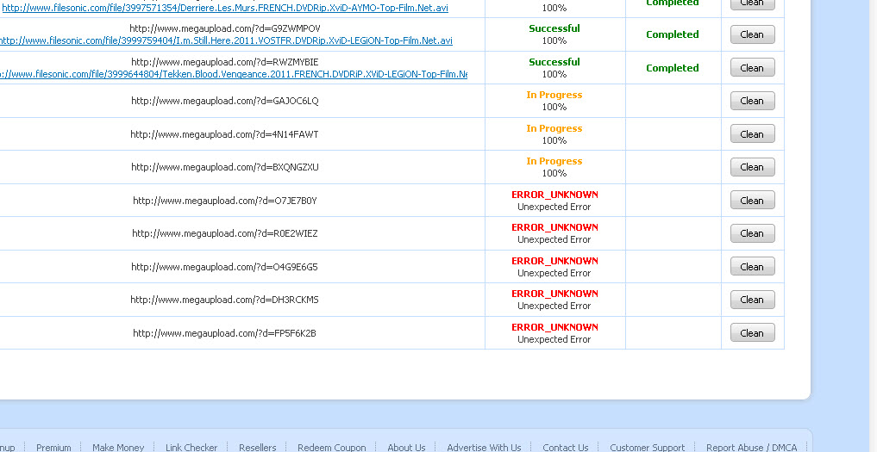Clean the row for megaupload BXQNGZXU
877x452 pixels.
tap(752, 167)
